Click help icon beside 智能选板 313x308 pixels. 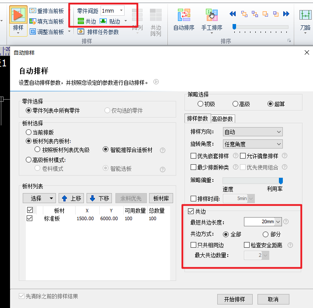(x=163, y=170)
